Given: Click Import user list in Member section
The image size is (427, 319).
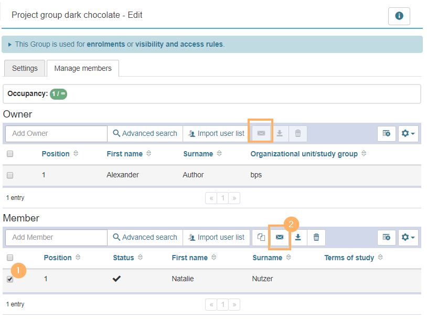Looking at the screenshot, I should coord(216,238).
